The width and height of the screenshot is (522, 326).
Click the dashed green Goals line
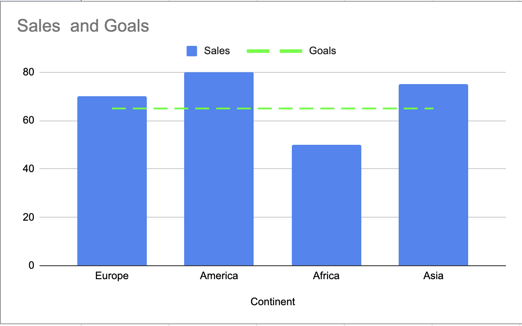click(273, 108)
